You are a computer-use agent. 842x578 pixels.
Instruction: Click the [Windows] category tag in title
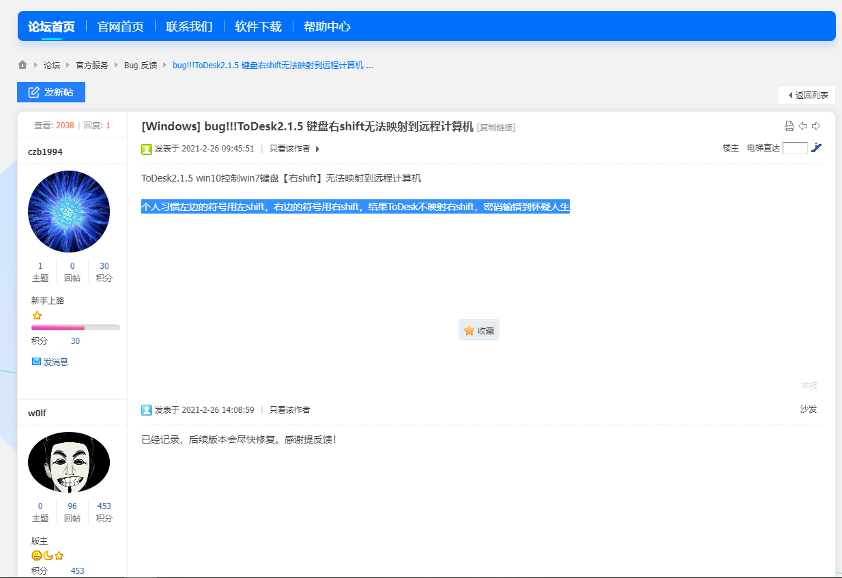point(171,126)
